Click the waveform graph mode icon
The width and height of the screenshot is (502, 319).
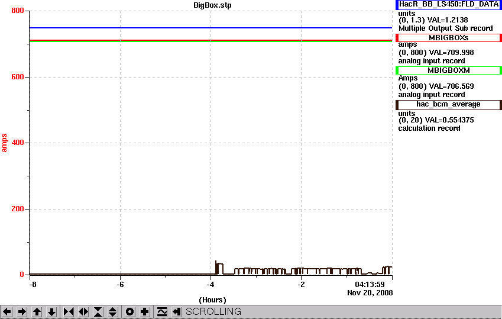[x=162, y=312]
